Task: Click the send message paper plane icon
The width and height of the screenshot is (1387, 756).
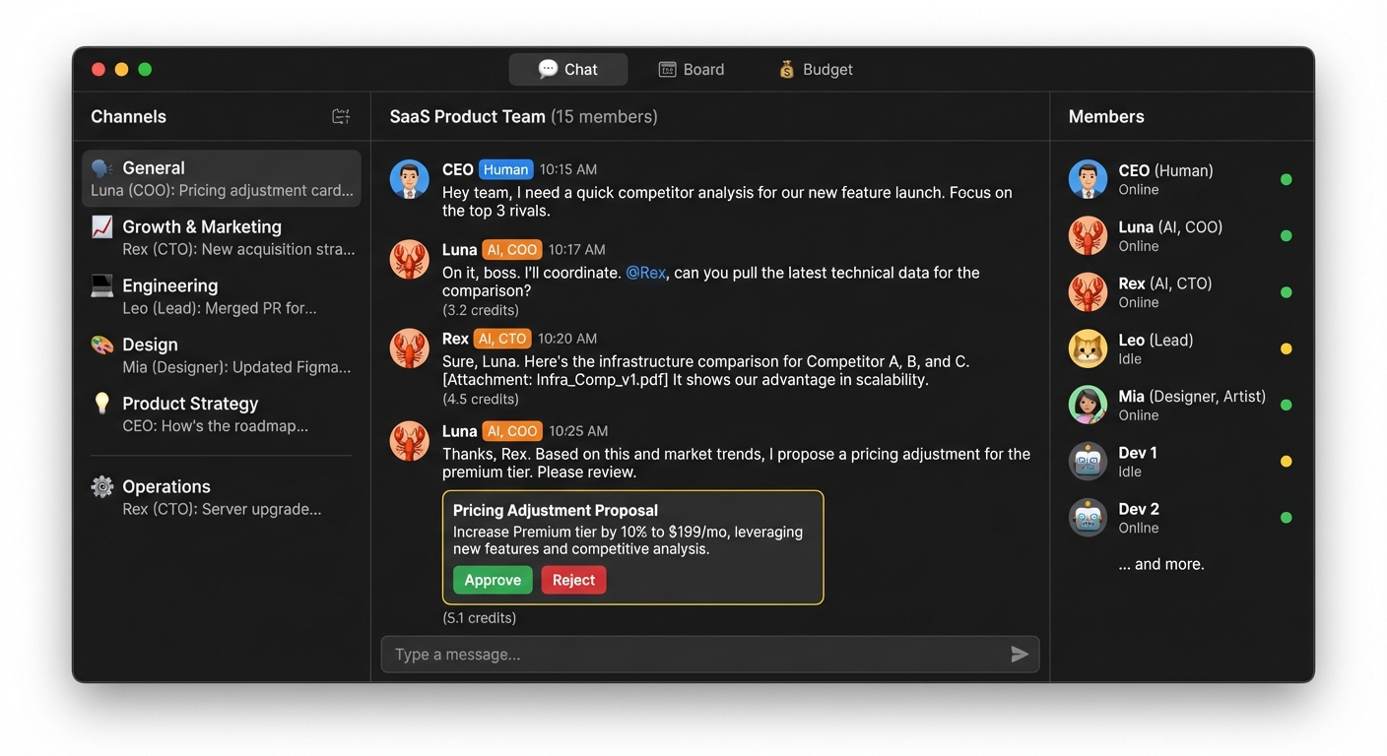Action: click(1020, 654)
